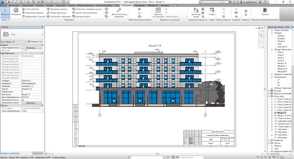Open the properties help link

10,153
